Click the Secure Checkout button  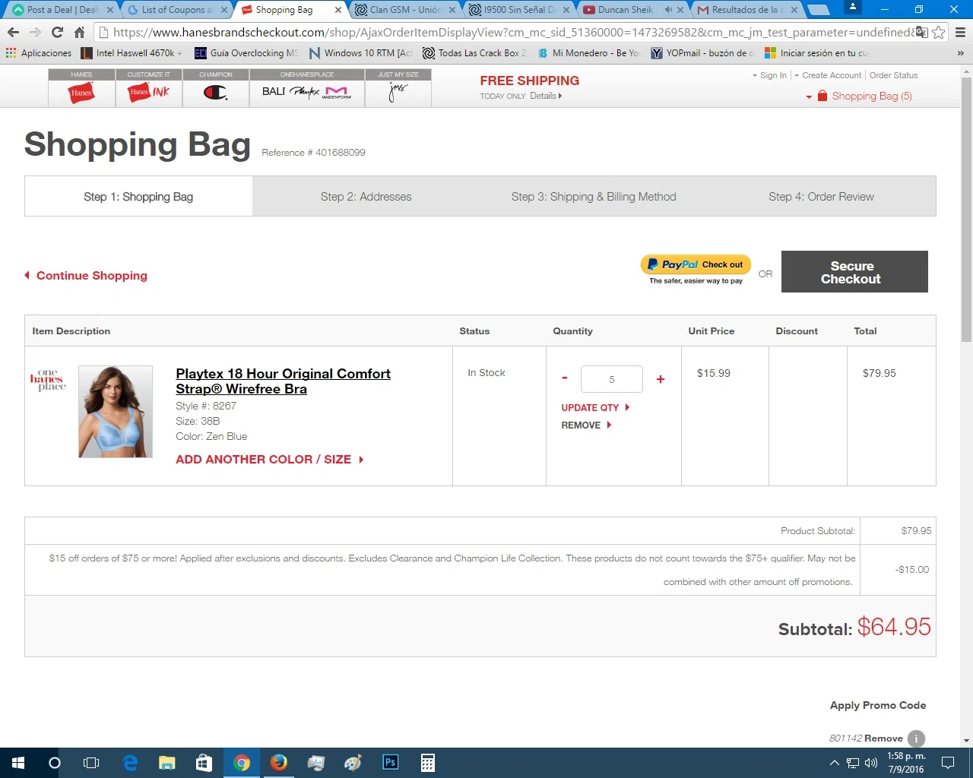(854, 271)
